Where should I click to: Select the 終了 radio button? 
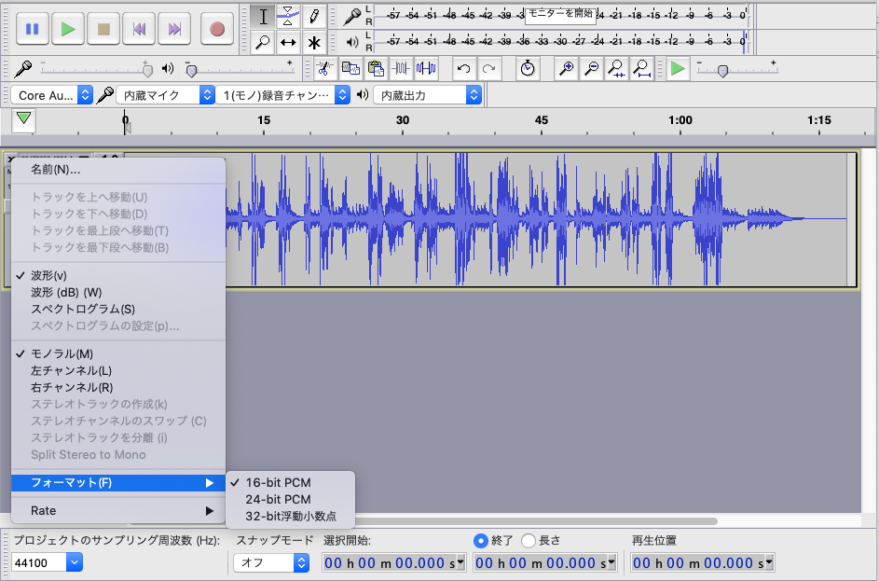tap(480, 541)
